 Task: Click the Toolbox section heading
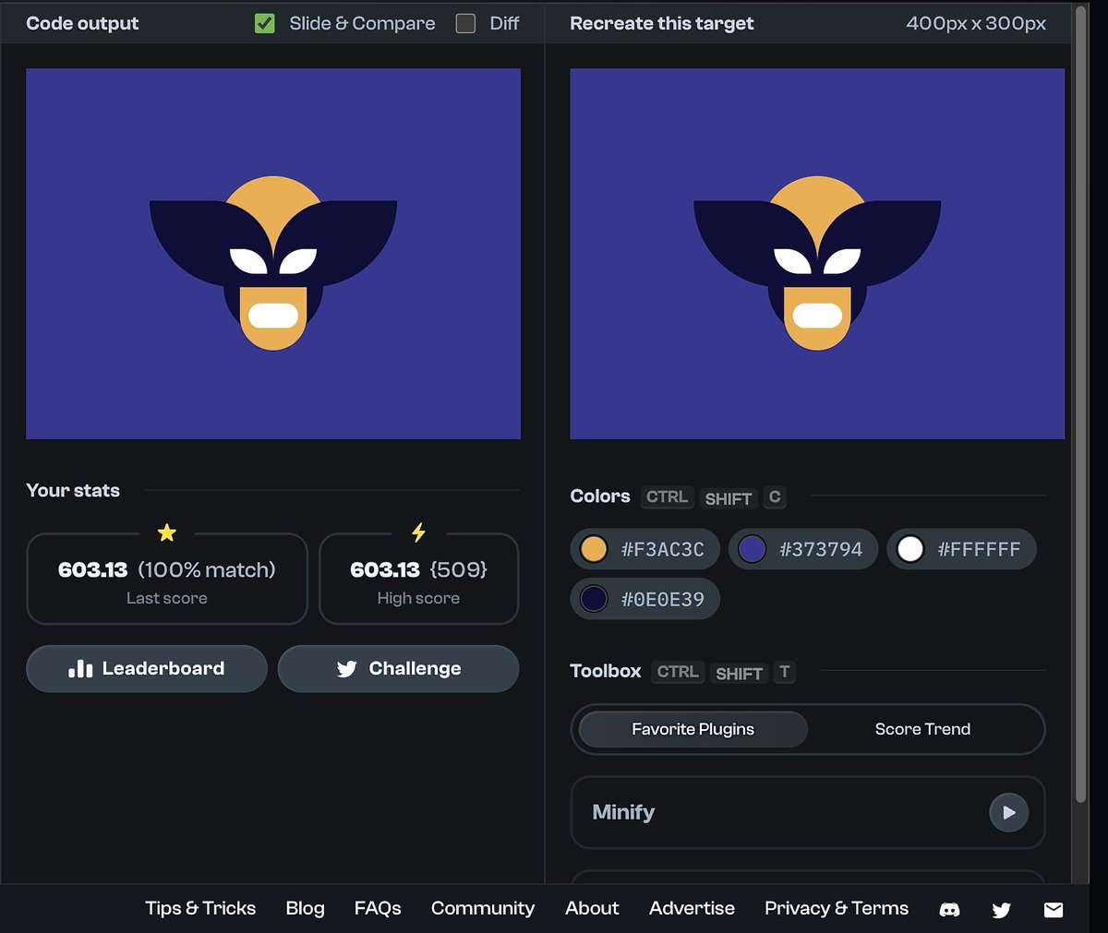pos(606,671)
